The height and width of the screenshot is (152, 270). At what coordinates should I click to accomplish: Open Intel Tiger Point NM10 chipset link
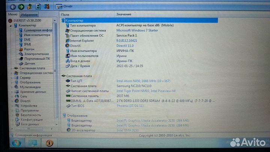(x=146, y=91)
